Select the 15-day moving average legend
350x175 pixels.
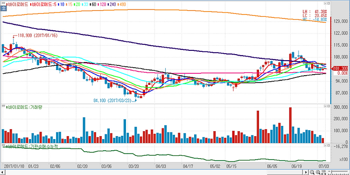pyautogui.click(x=69, y=4)
